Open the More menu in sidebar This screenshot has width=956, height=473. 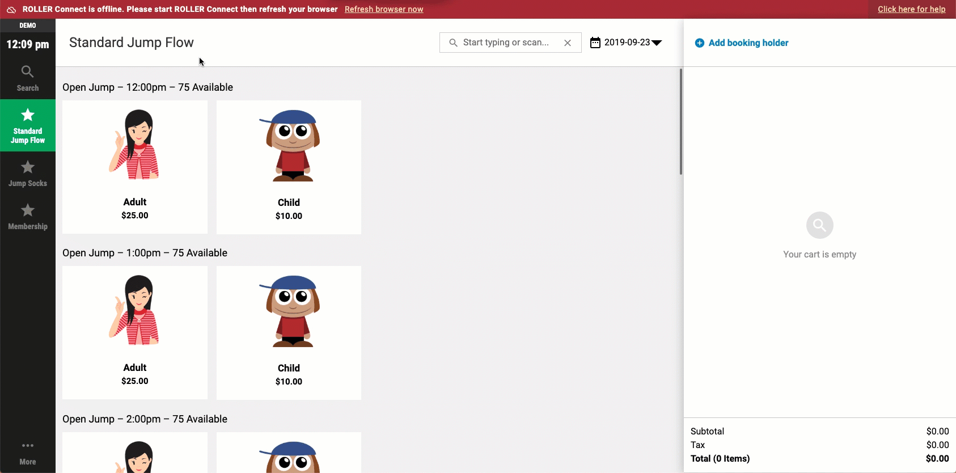pyautogui.click(x=27, y=453)
